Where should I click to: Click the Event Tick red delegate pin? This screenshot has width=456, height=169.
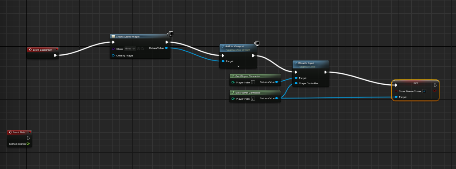click(x=30, y=132)
